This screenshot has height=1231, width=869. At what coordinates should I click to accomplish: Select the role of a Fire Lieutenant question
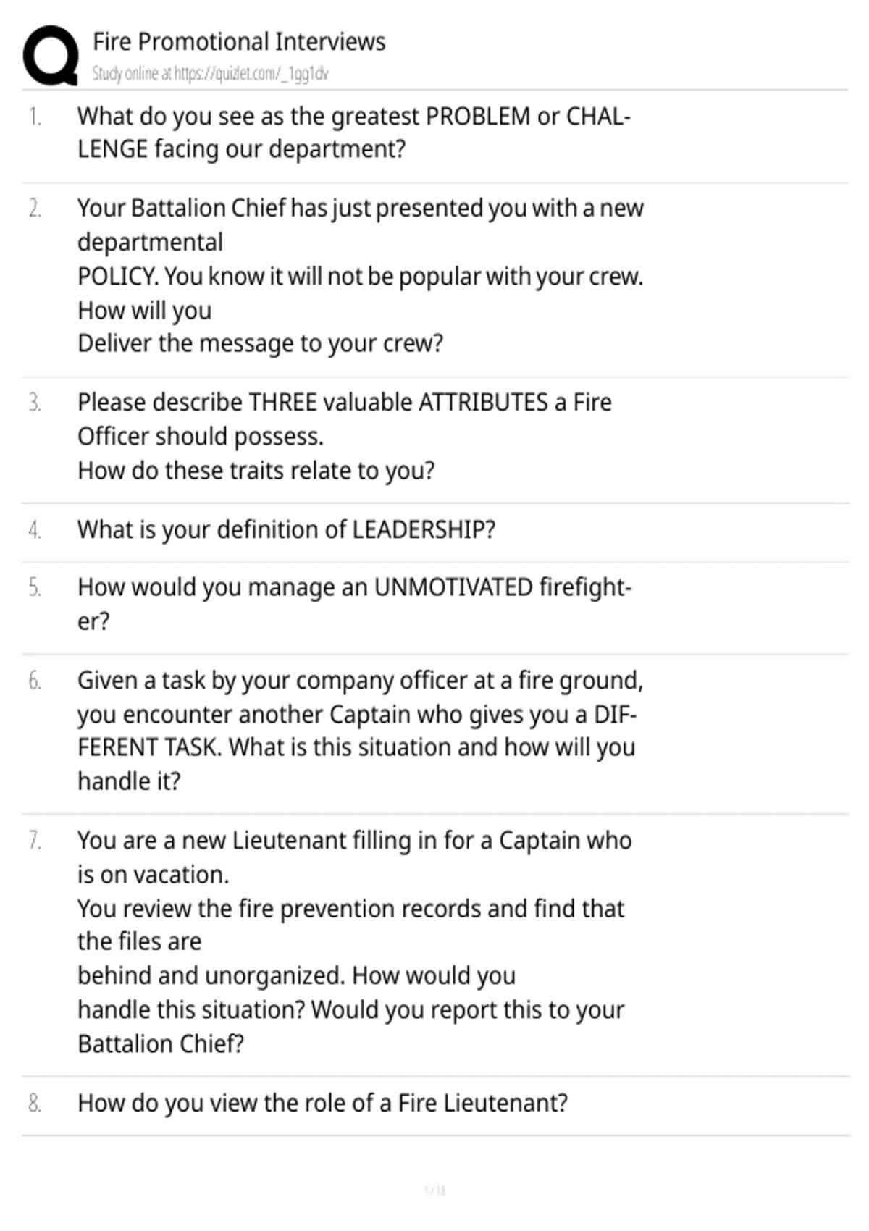click(323, 1103)
